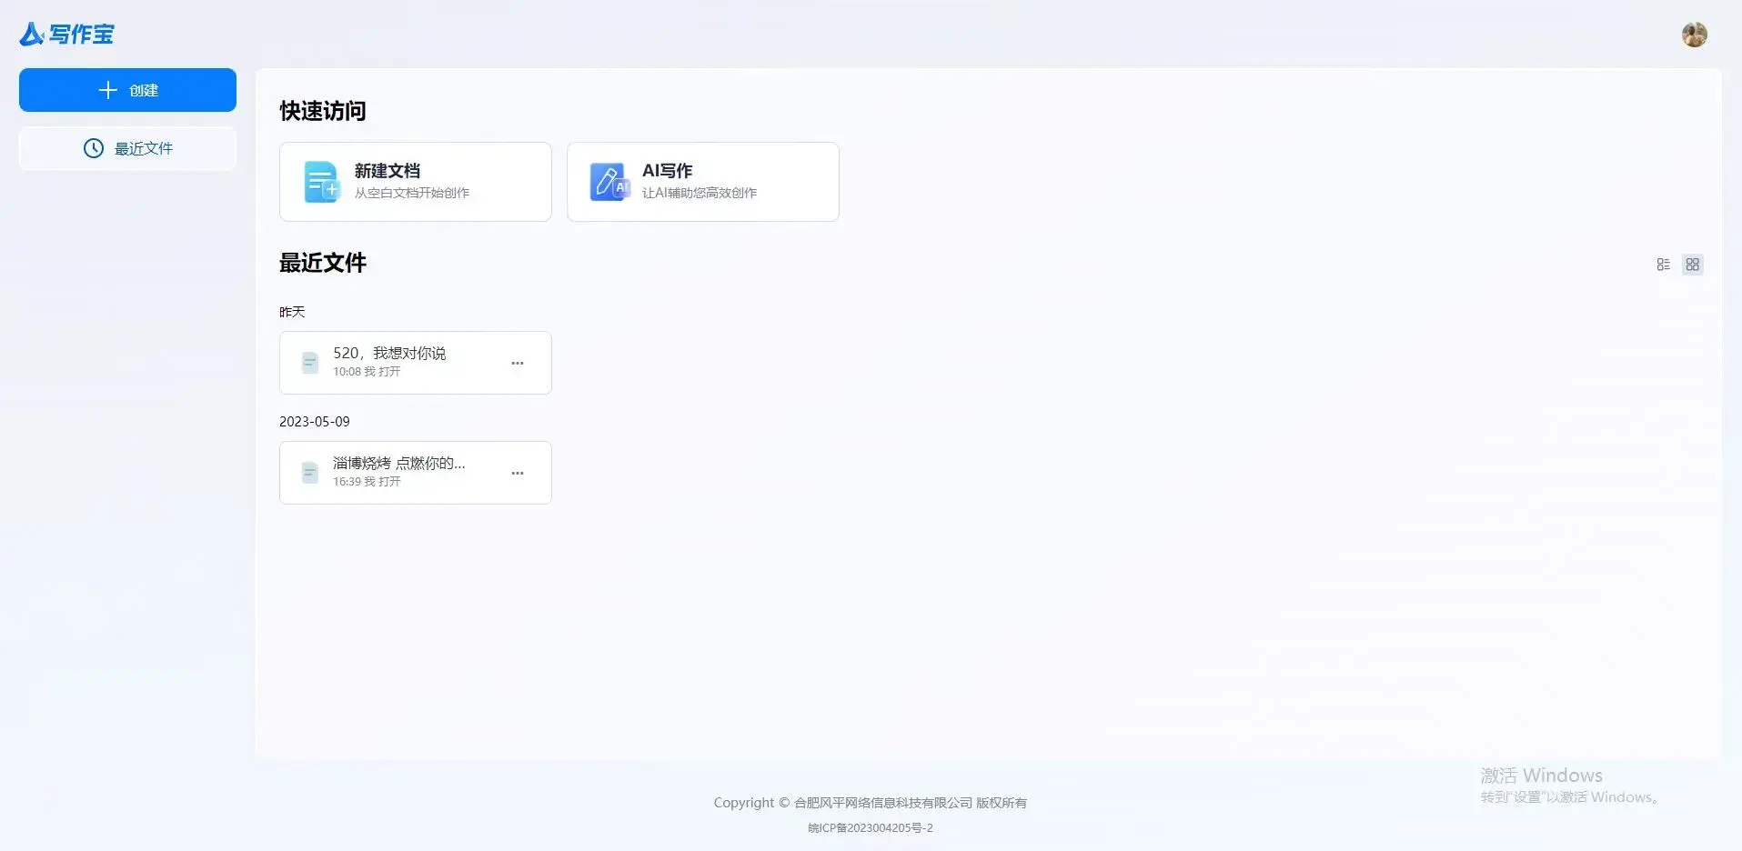This screenshot has height=851, width=1742.
Task: Click the file icon of 520,我想对你说
Action: pos(310,363)
